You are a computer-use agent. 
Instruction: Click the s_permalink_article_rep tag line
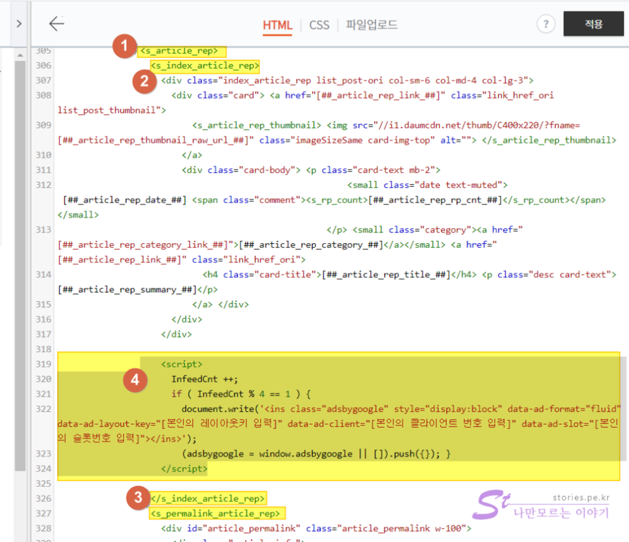(x=218, y=513)
